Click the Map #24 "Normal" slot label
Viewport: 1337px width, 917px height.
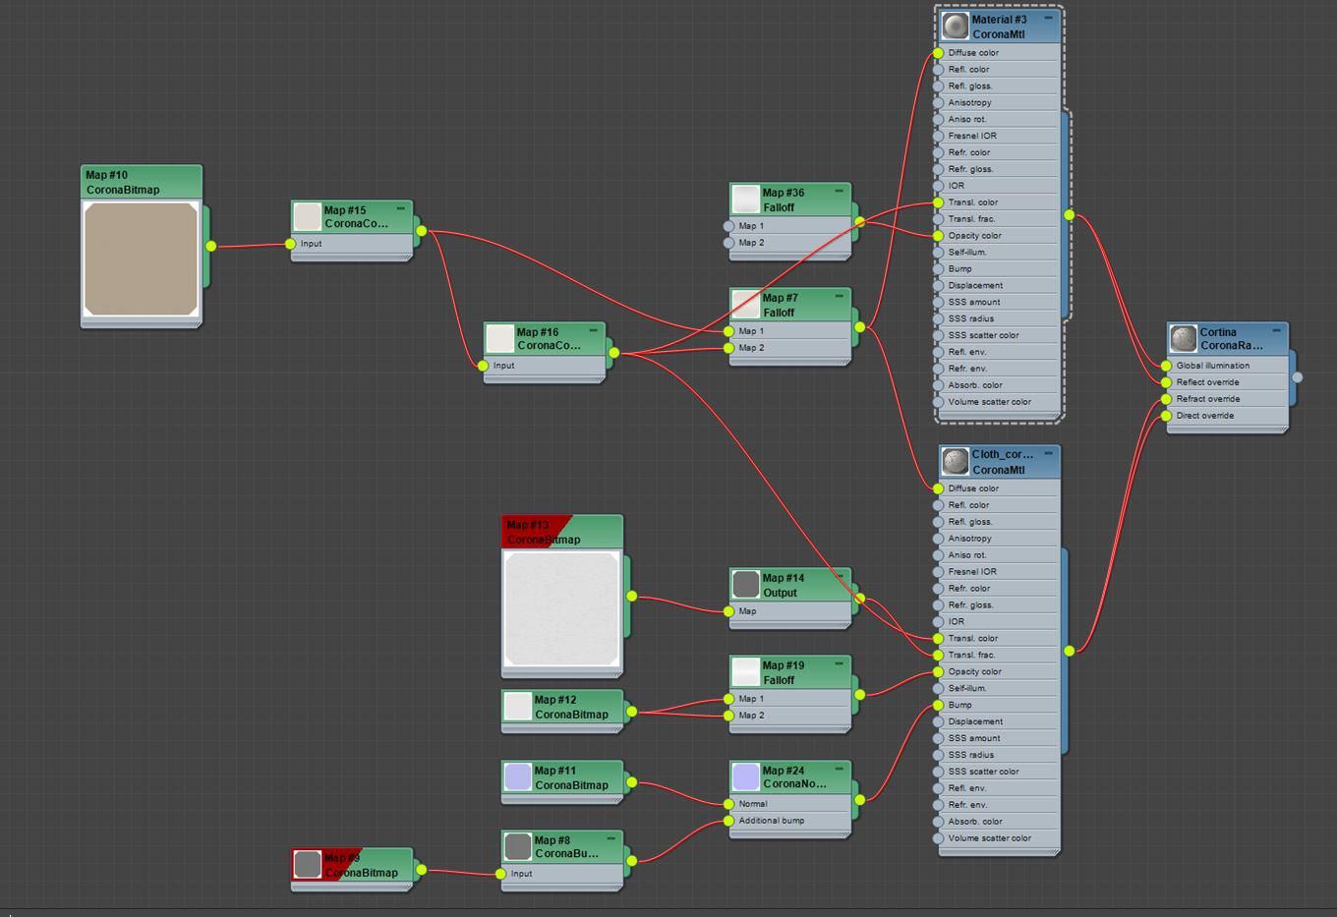753,804
